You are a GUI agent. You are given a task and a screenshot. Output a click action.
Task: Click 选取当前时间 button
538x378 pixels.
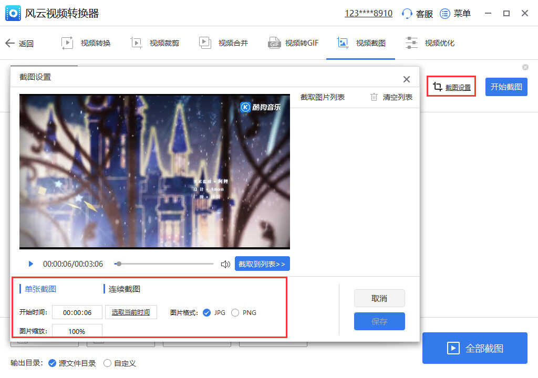click(x=131, y=312)
